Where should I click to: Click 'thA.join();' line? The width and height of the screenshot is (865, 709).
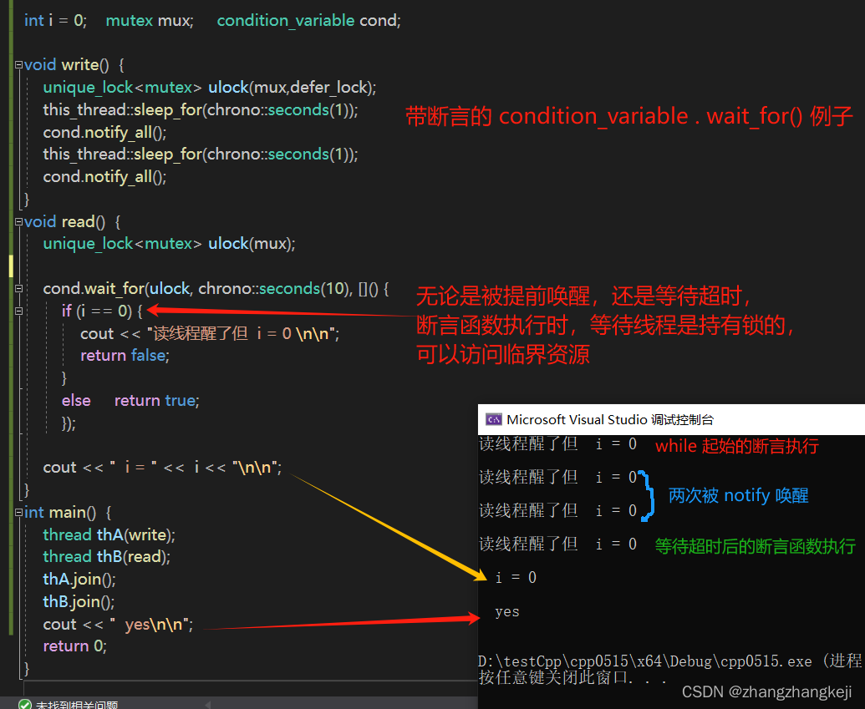click(x=79, y=580)
